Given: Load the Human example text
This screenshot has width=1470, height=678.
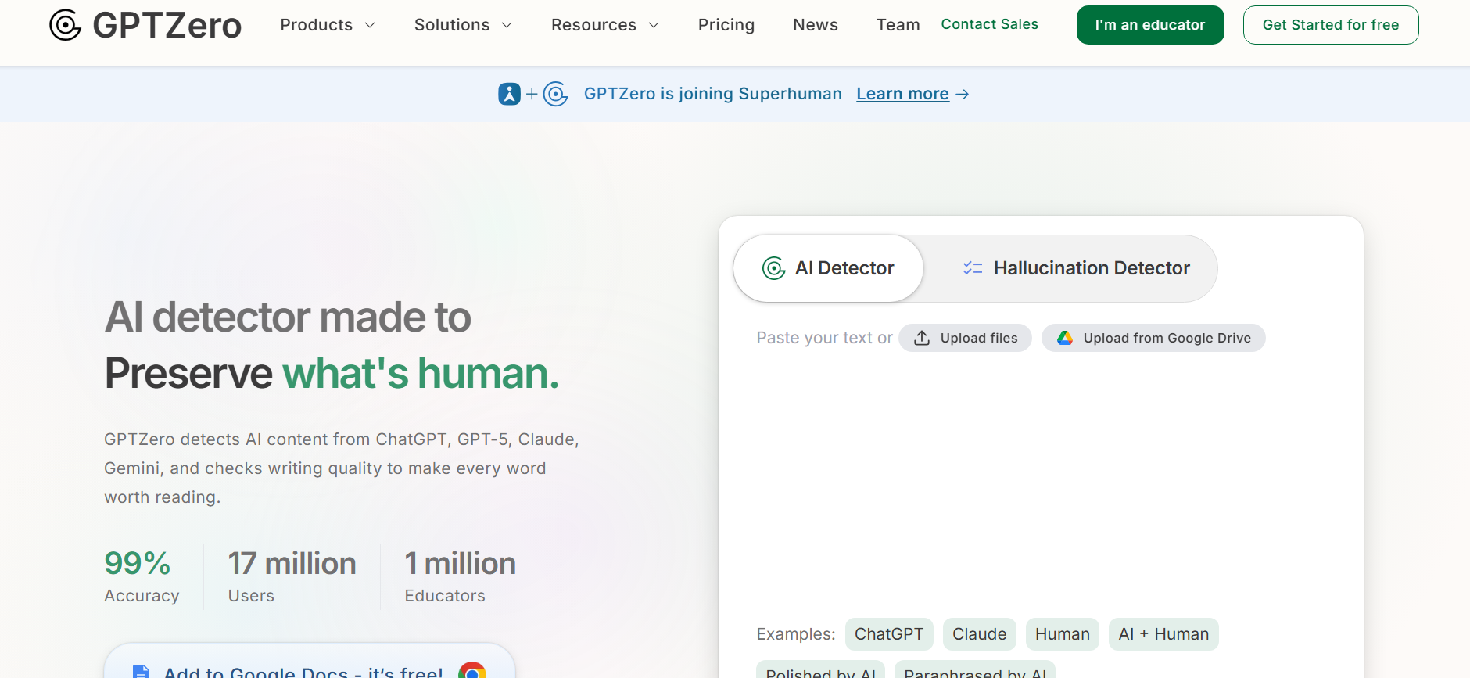Looking at the screenshot, I should (1063, 634).
